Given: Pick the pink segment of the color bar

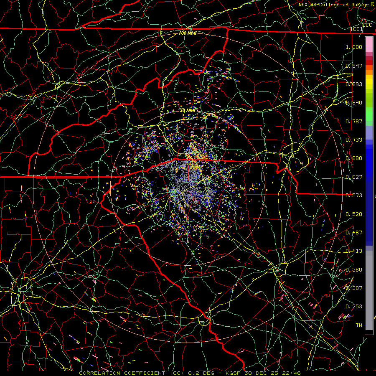Looking at the screenshot, I should pyautogui.click(x=369, y=44).
